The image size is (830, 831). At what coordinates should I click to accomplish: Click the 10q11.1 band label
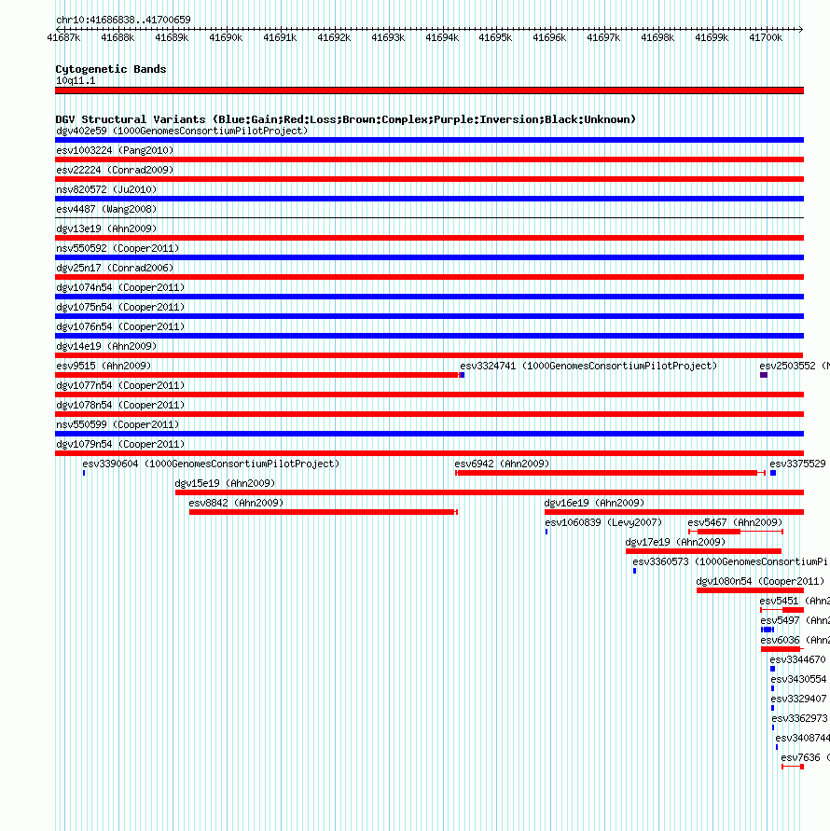76,80
